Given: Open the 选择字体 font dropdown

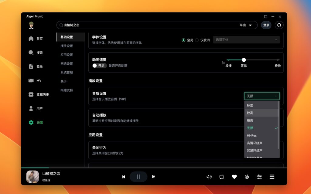Looking at the screenshot, I should (x=246, y=40).
